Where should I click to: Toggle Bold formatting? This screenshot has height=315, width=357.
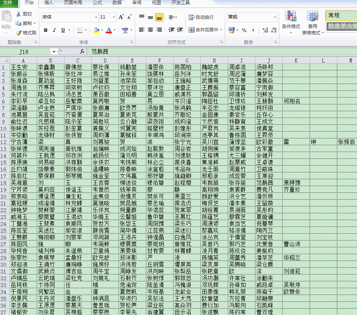click(45, 30)
